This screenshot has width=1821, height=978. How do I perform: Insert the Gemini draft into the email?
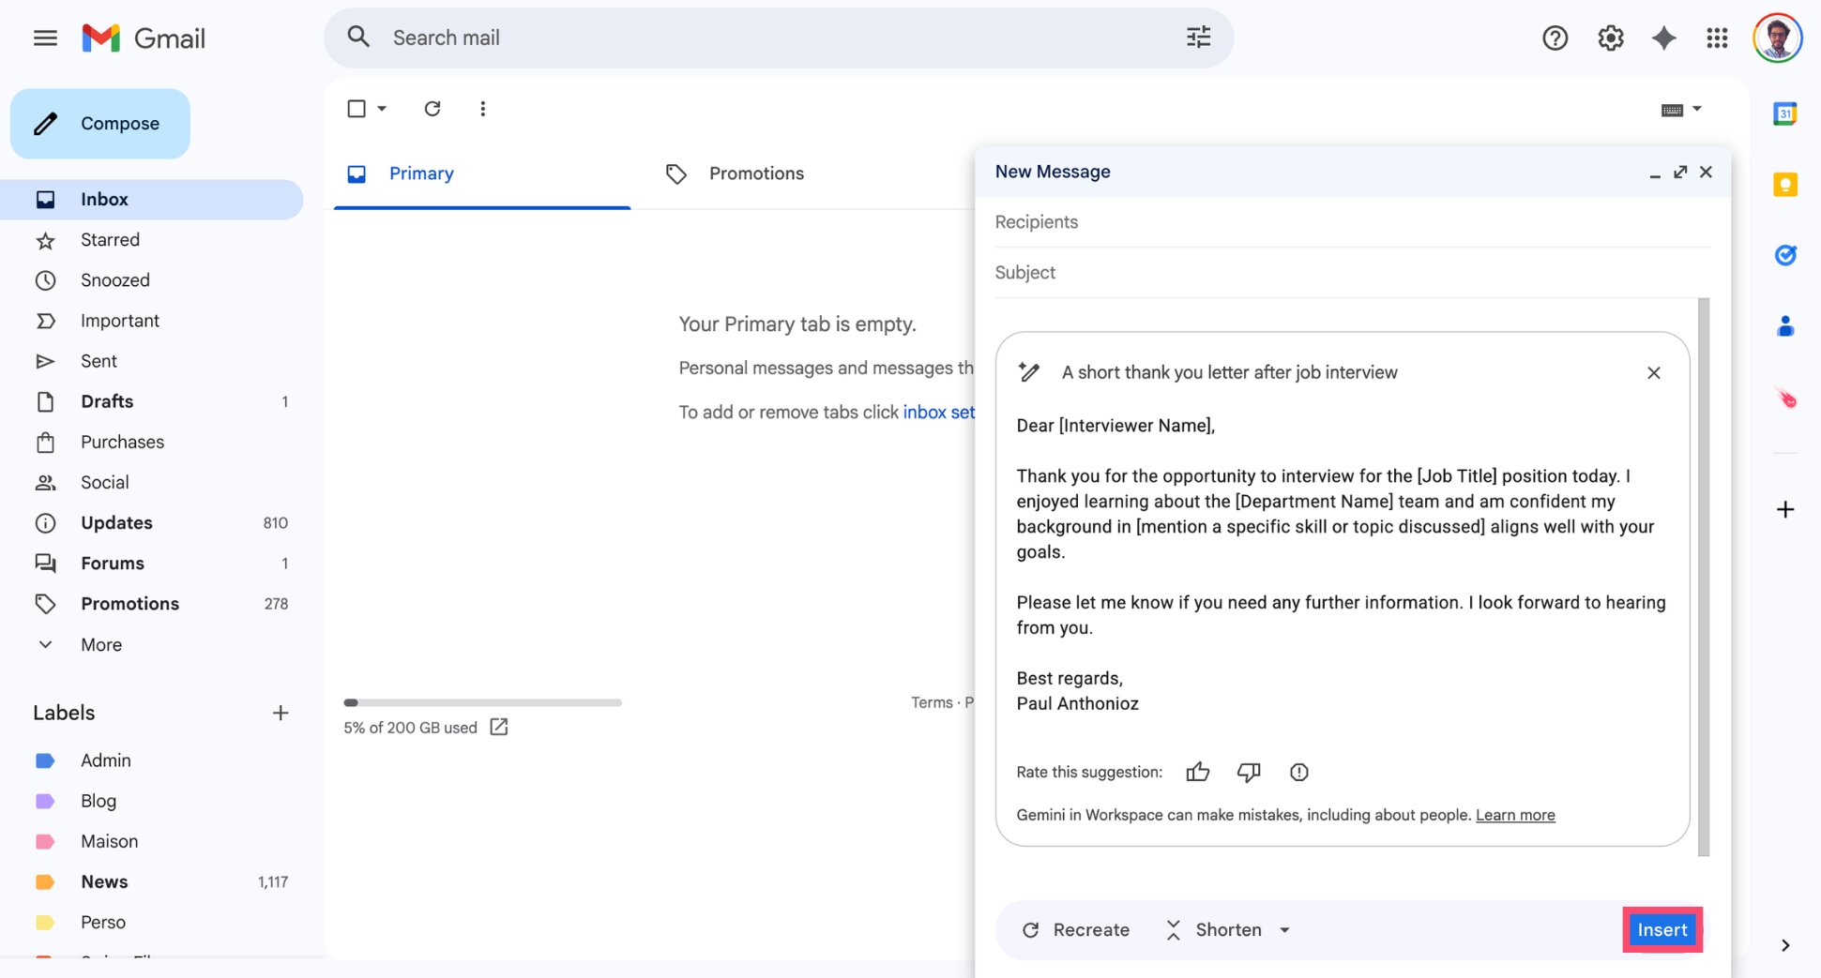coord(1662,929)
